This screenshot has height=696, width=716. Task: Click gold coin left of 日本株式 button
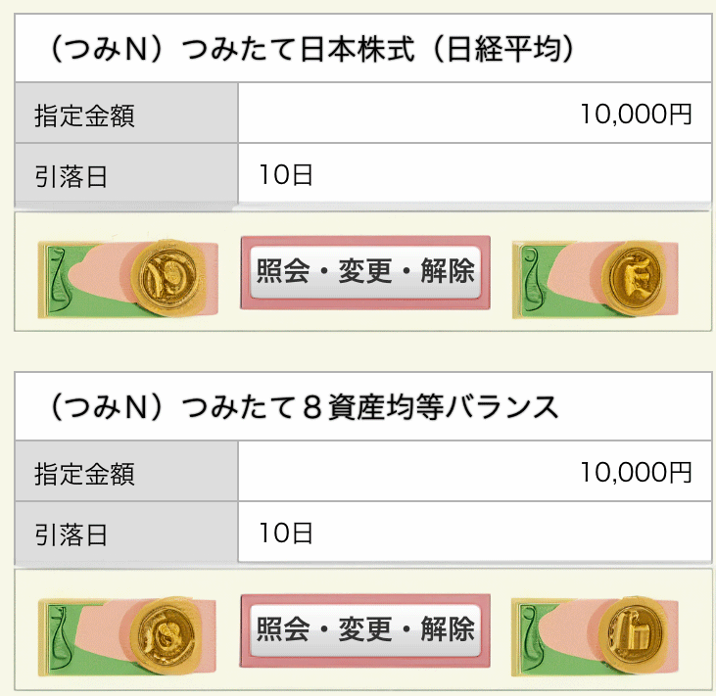[167, 278]
